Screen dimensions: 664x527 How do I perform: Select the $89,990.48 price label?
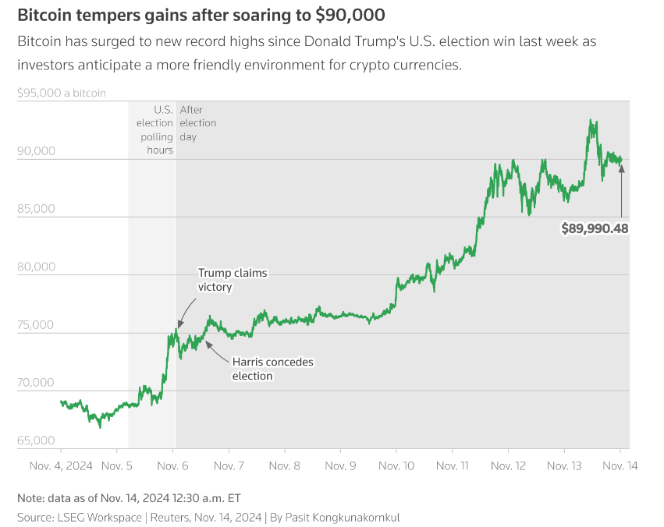click(595, 228)
